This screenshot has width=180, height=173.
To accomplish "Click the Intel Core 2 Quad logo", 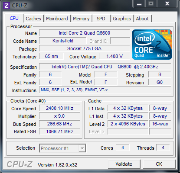I will (x=152, y=45).
